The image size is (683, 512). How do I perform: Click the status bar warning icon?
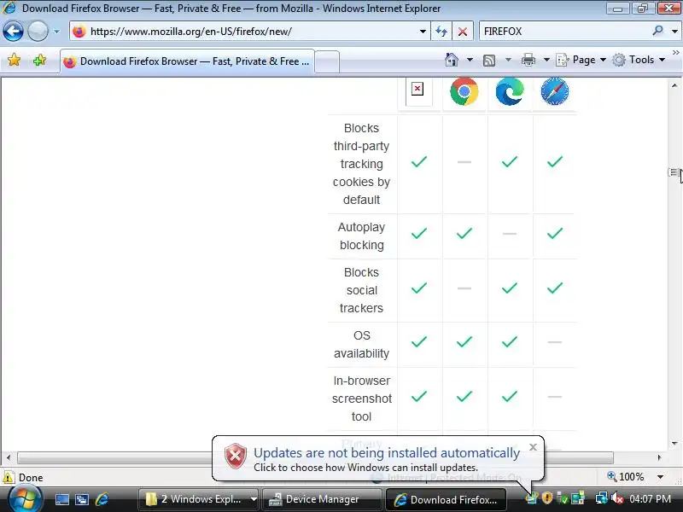click(x=8, y=478)
